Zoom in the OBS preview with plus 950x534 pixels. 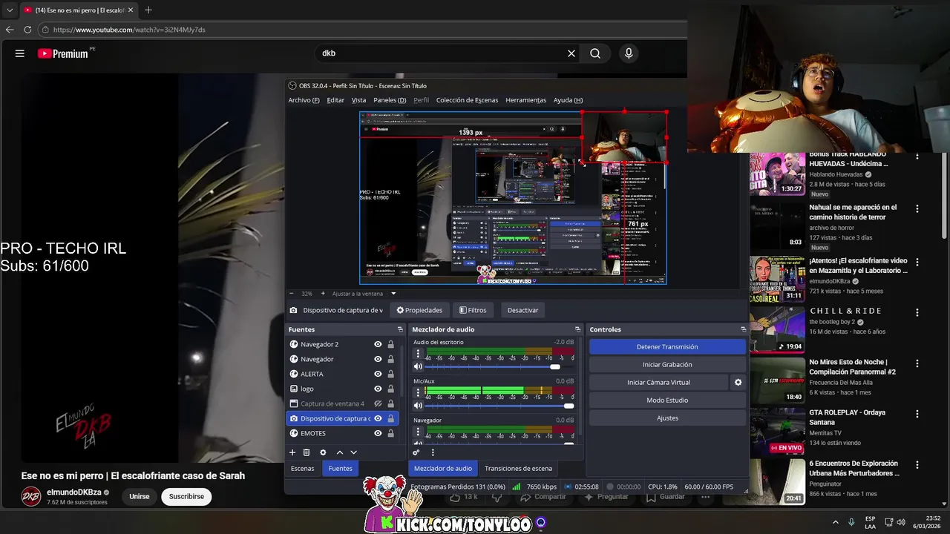[x=323, y=294]
